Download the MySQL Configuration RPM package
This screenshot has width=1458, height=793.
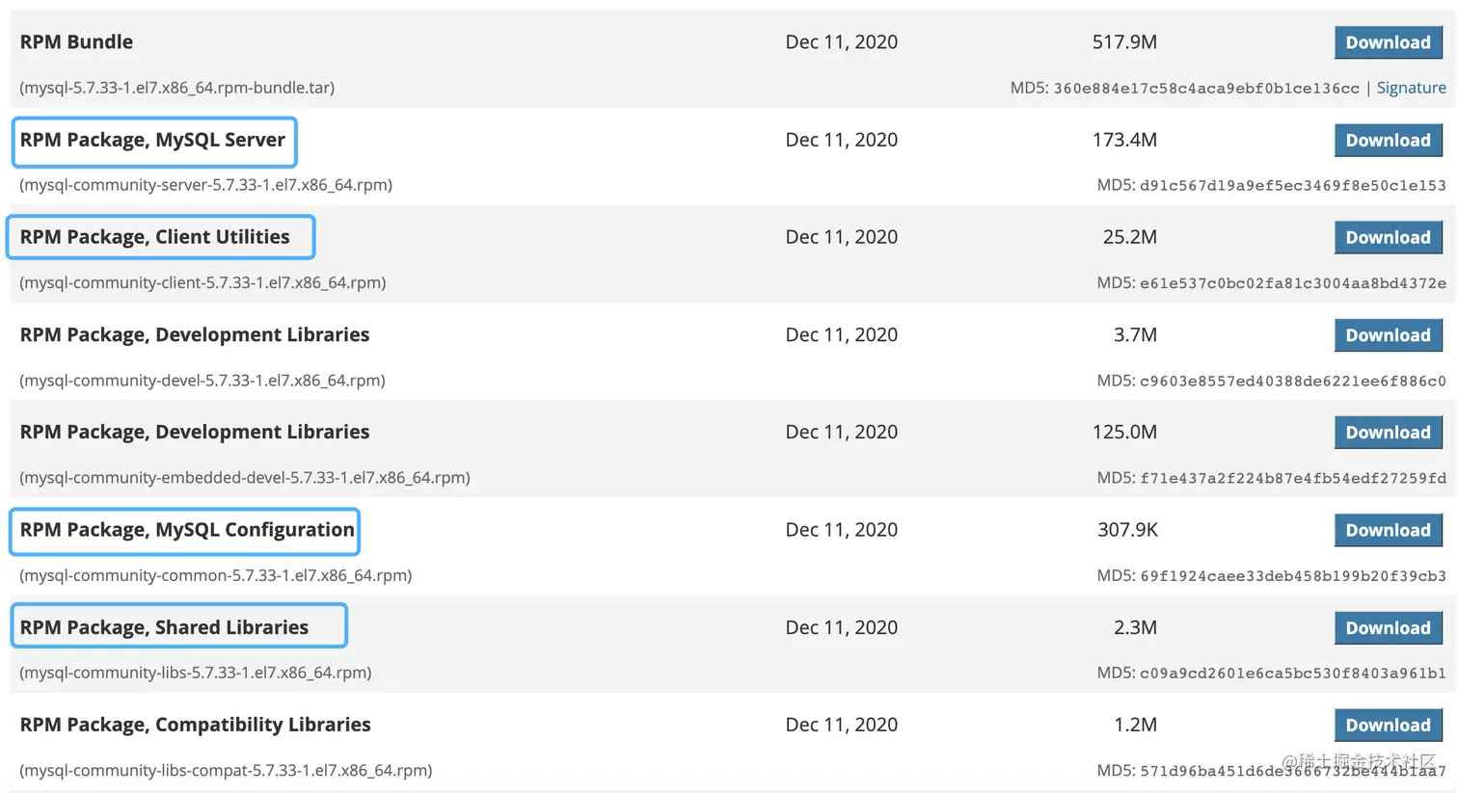coord(1388,530)
